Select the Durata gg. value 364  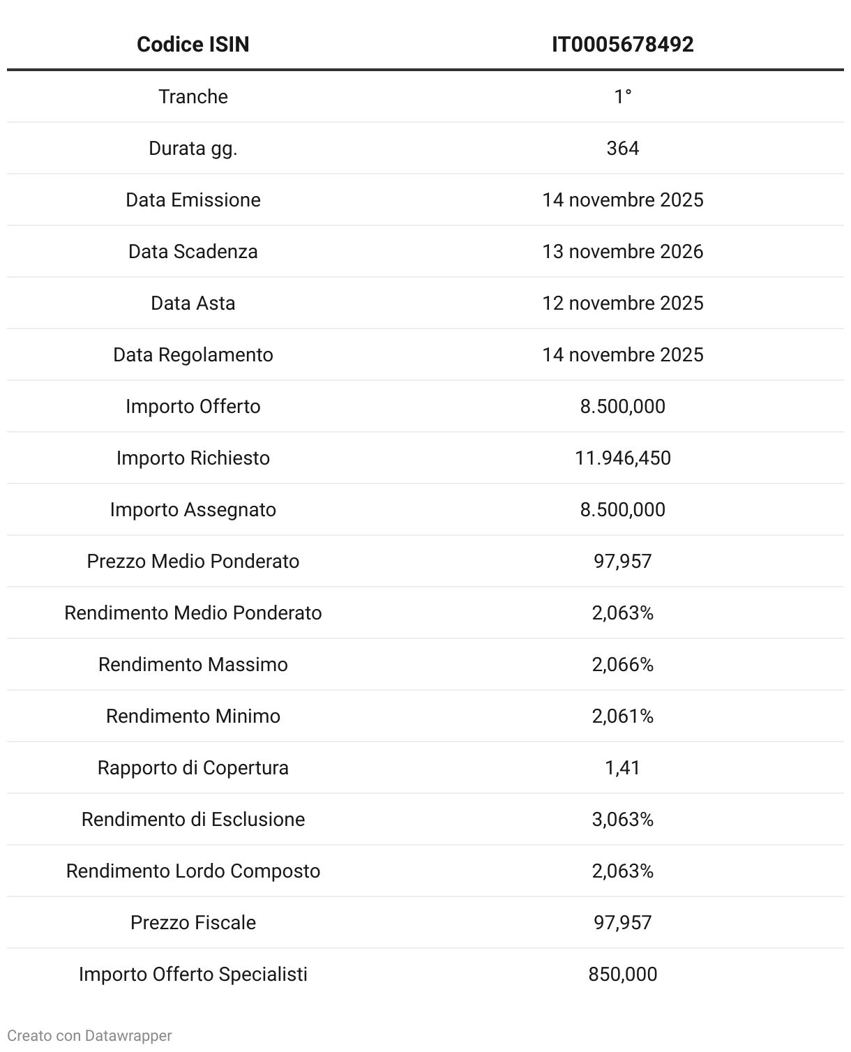pos(622,148)
